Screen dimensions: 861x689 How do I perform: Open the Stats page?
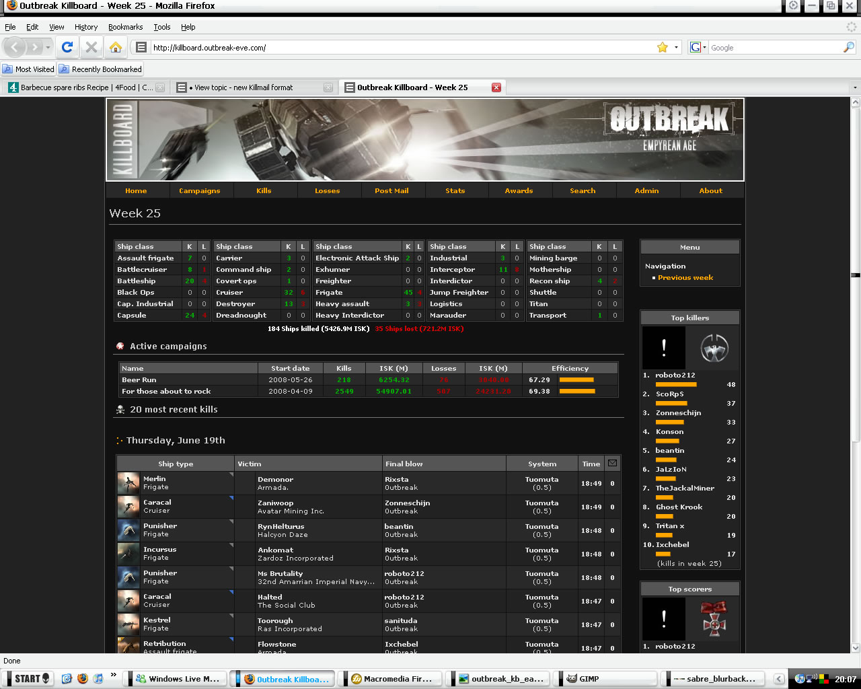(x=455, y=190)
